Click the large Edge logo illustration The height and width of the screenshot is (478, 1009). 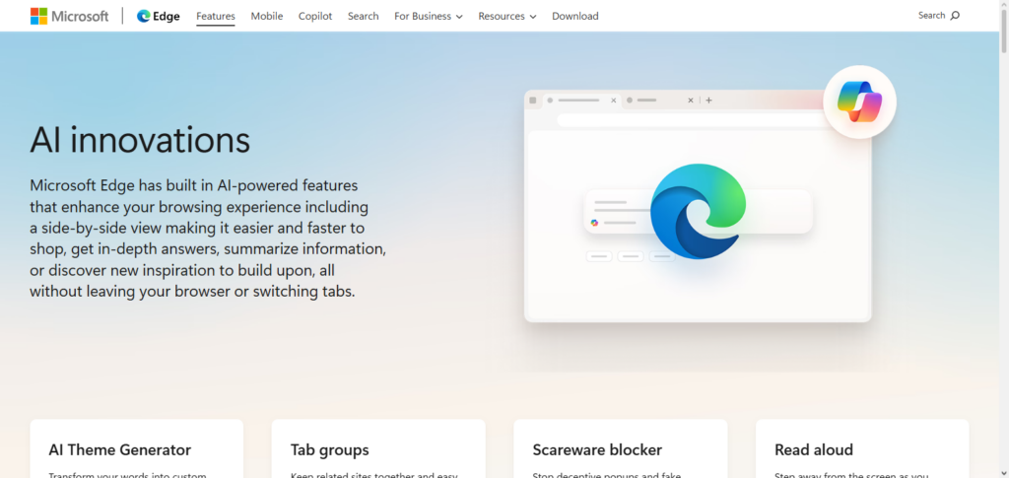pyautogui.click(x=699, y=211)
